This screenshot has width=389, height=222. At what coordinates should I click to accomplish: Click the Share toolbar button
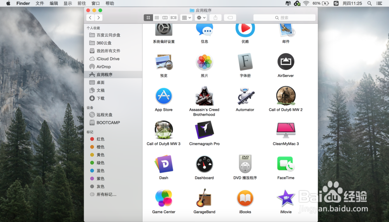[x=216, y=18]
